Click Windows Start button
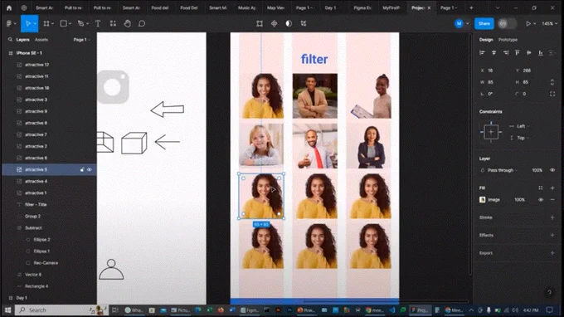Viewport: 564px width, 317px height. tap(7, 310)
